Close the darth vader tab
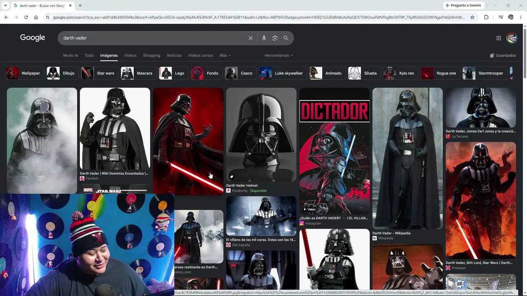The height and width of the screenshot is (296, 527). point(70,6)
